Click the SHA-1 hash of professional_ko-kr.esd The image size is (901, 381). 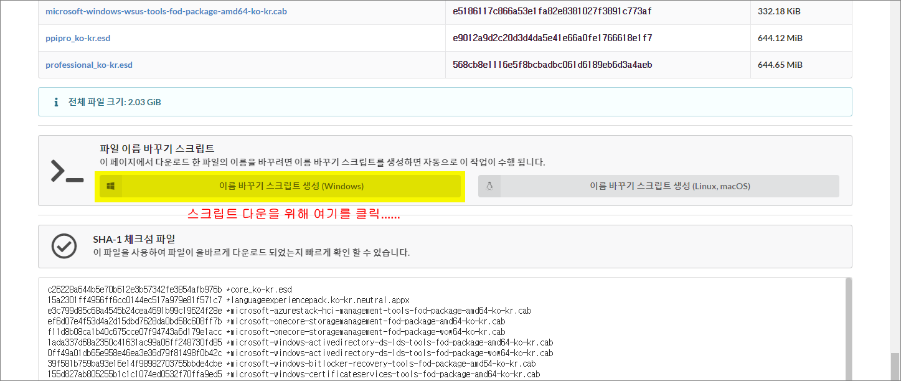552,65
